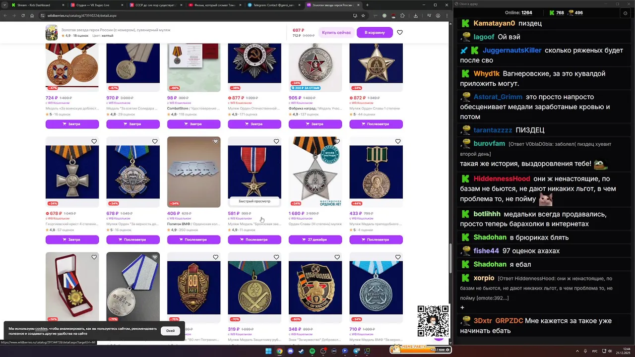Open the browser home page
This screenshot has height=357, width=635.
(x=32, y=15)
